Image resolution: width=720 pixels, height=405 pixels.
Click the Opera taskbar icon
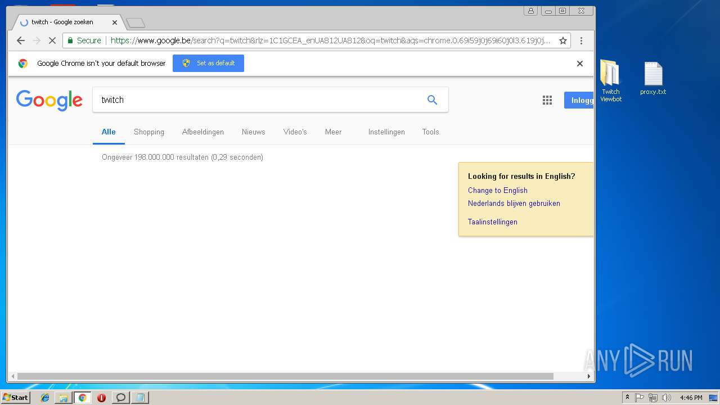tap(102, 398)
